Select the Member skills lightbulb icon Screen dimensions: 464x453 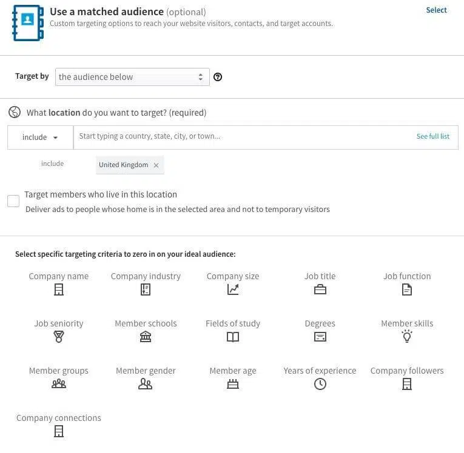pos(407,337)
